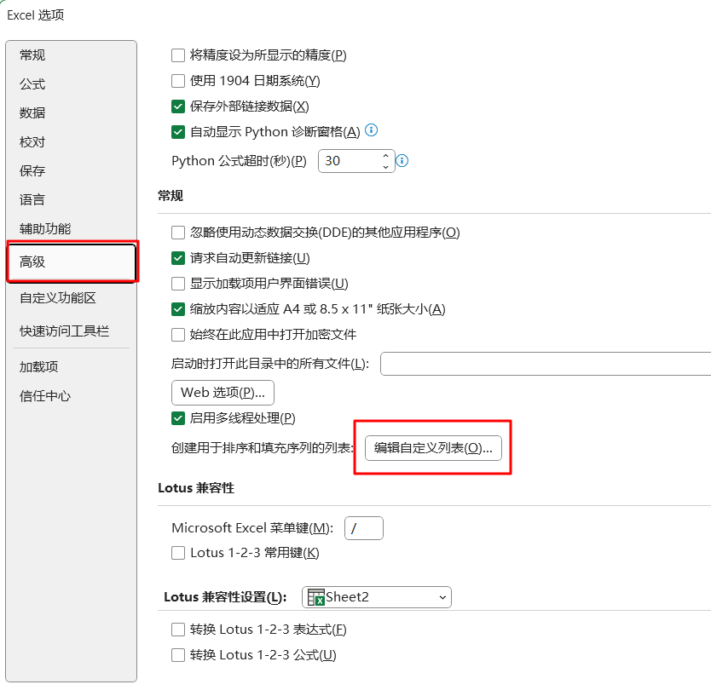Enable 转换 Lotus 1-2-3 公式 checkbox
The height and width of the screenshot is (696, 711).
click(178, 655)
